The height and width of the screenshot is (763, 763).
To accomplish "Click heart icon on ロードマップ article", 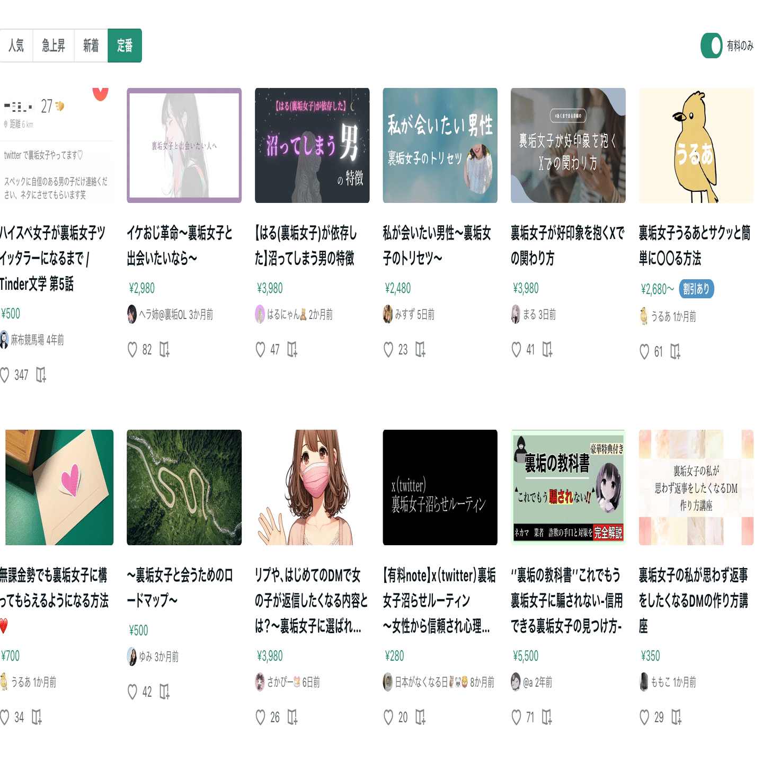I will 132,692.
